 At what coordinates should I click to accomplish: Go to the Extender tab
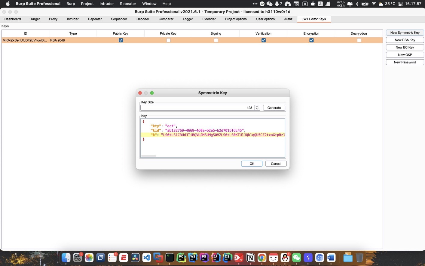[x=209, y=19]
